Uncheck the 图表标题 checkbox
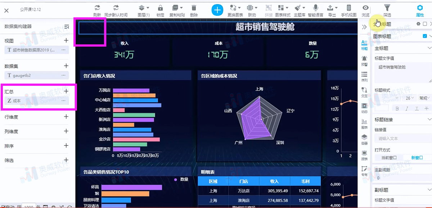Screen dimensions: 432x208 (424, 36)
